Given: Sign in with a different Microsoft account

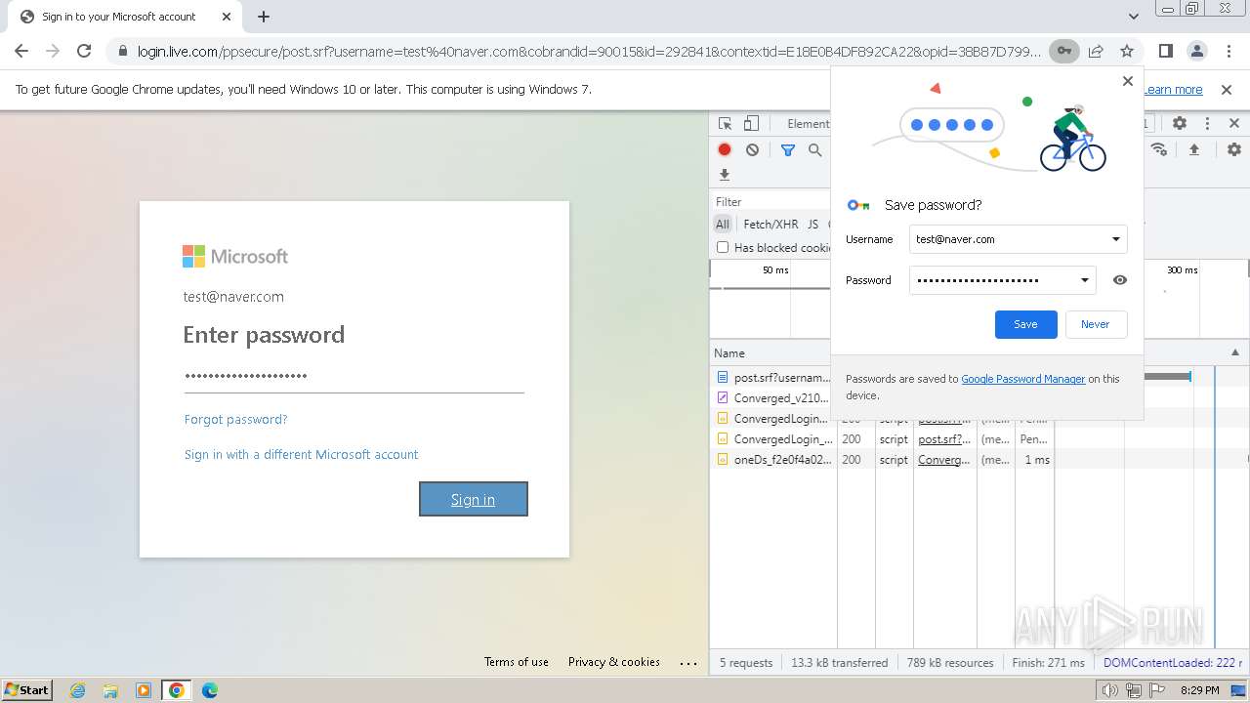Looking at the screenshot, I should pyautogui.click(x=301, y=454).
